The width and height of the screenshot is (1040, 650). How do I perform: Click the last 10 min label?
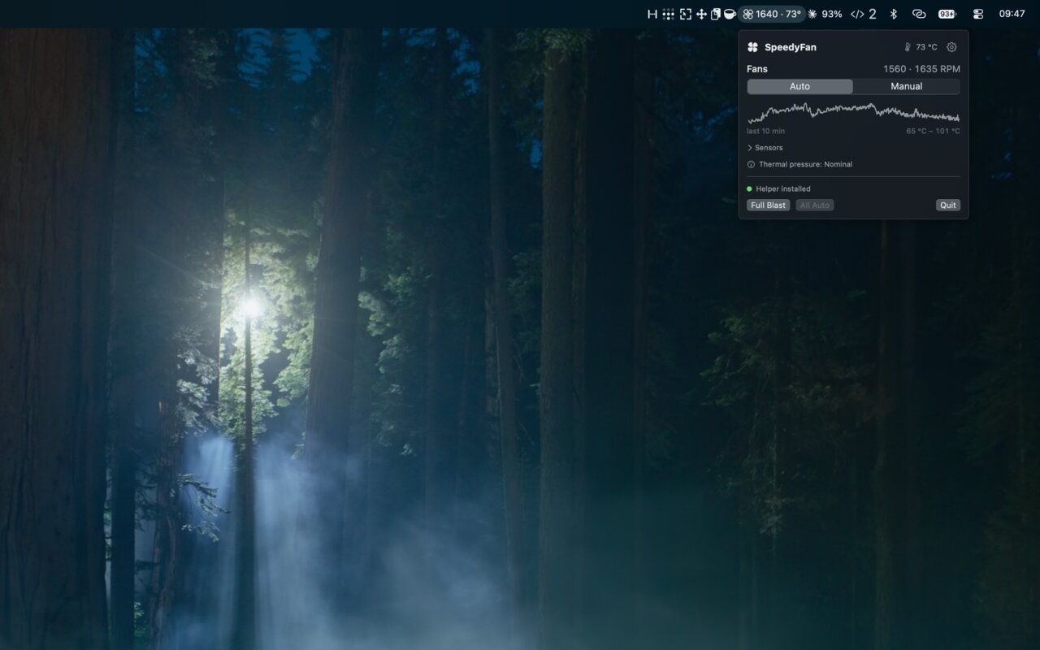click(766, 131)
